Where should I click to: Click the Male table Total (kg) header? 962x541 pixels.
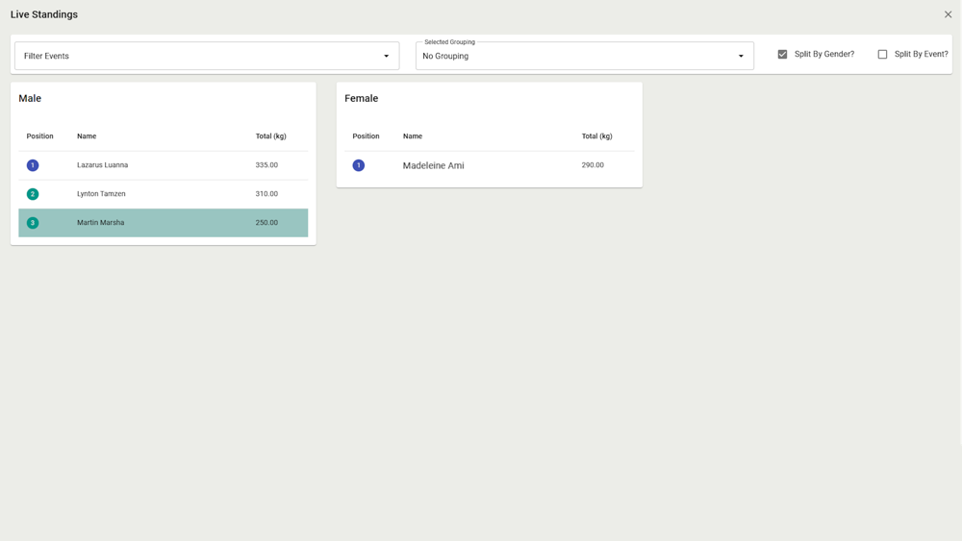(270, 136)
